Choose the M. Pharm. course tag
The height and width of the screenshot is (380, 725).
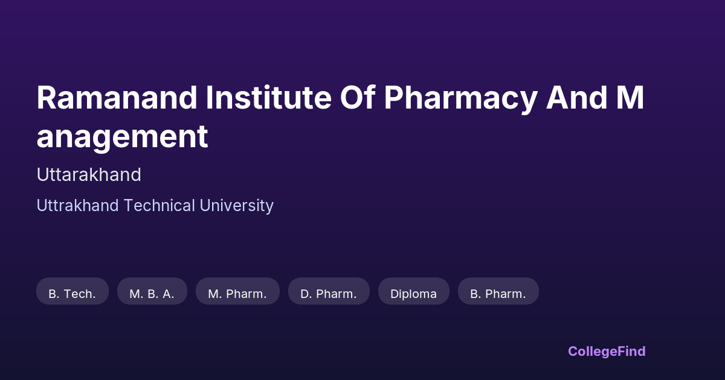237,294
